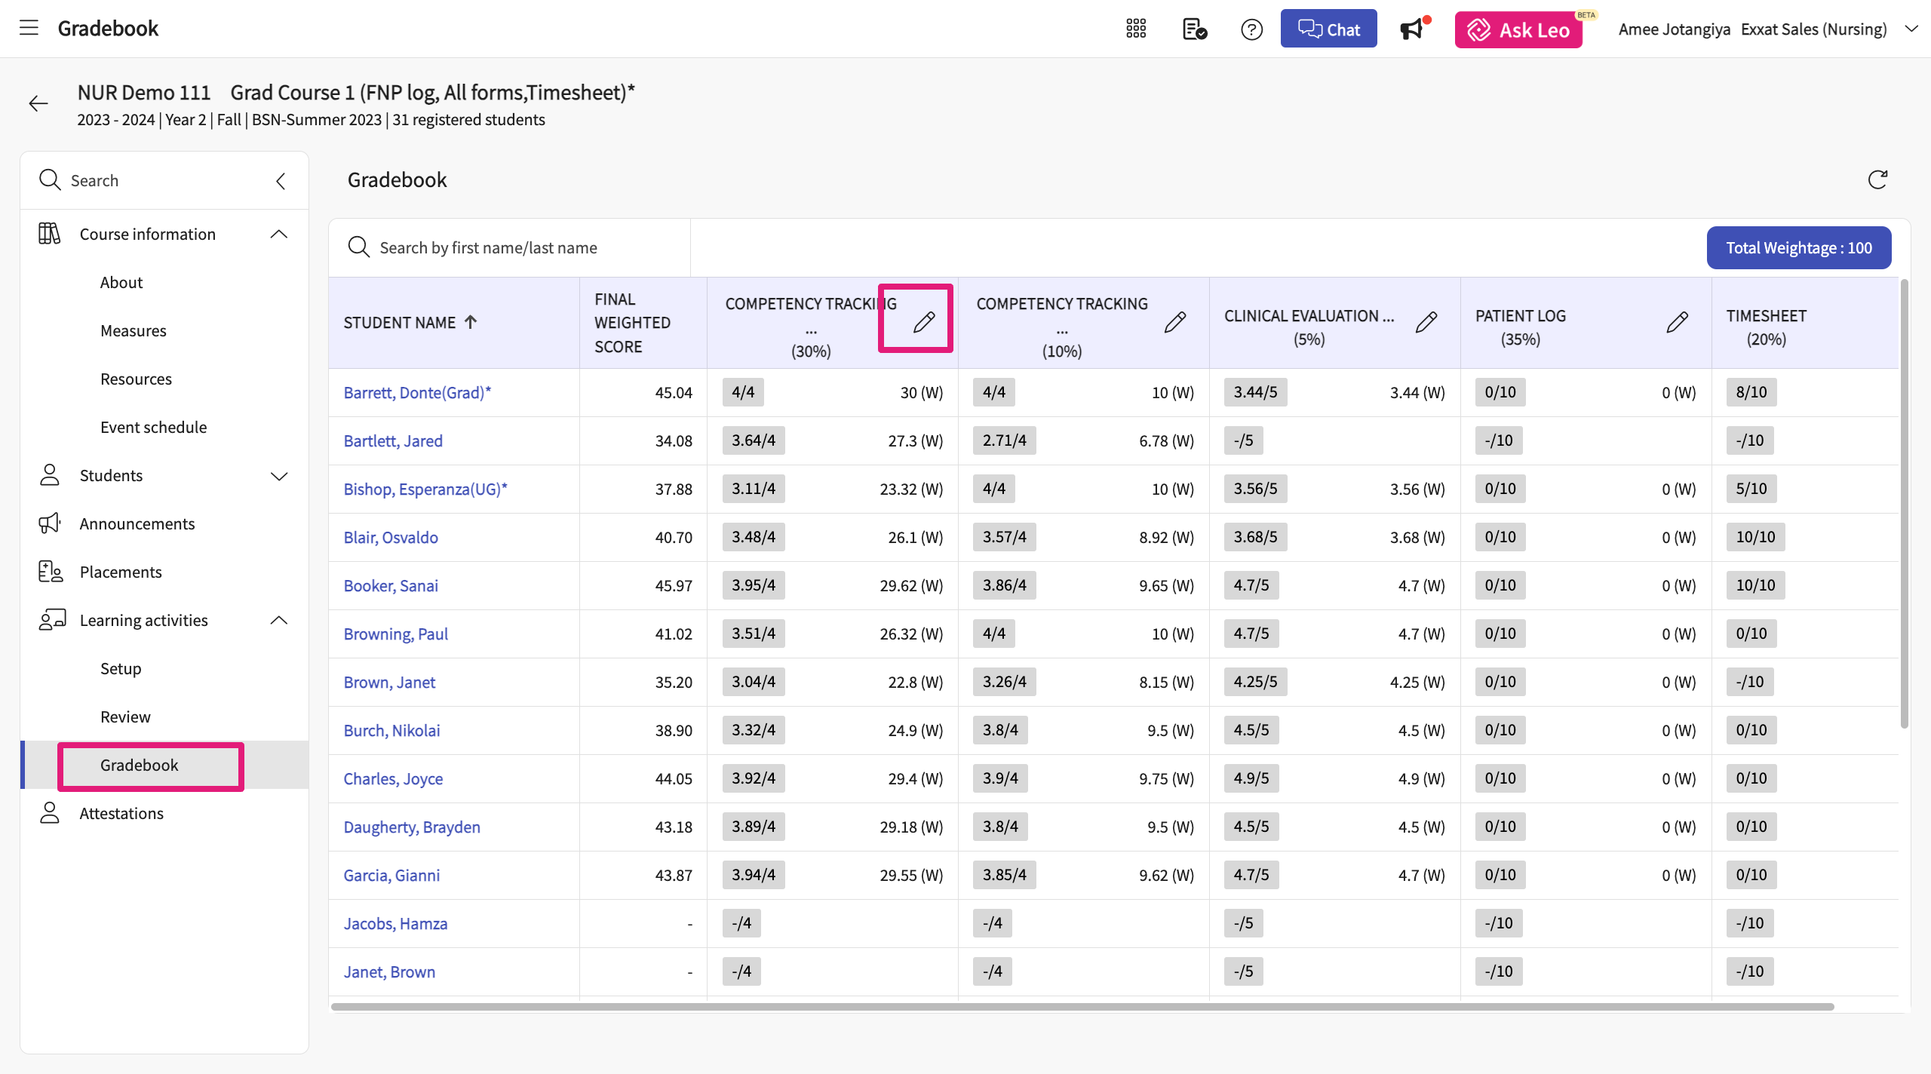This screenshot has height=1074, width=1931.
Task: Edit the Patient Log column weightage
Action: point(1677,323)
